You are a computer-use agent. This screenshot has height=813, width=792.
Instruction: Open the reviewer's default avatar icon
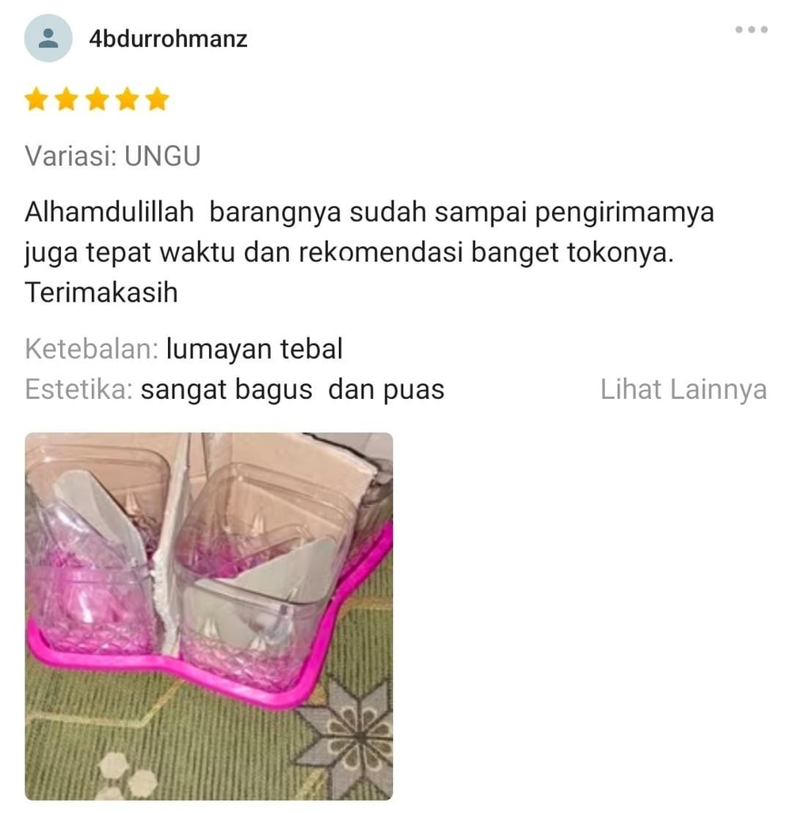click(48, 38)
